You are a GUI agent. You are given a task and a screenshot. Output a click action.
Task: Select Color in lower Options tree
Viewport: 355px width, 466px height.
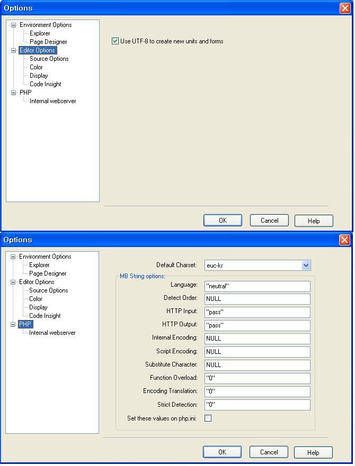35,299
